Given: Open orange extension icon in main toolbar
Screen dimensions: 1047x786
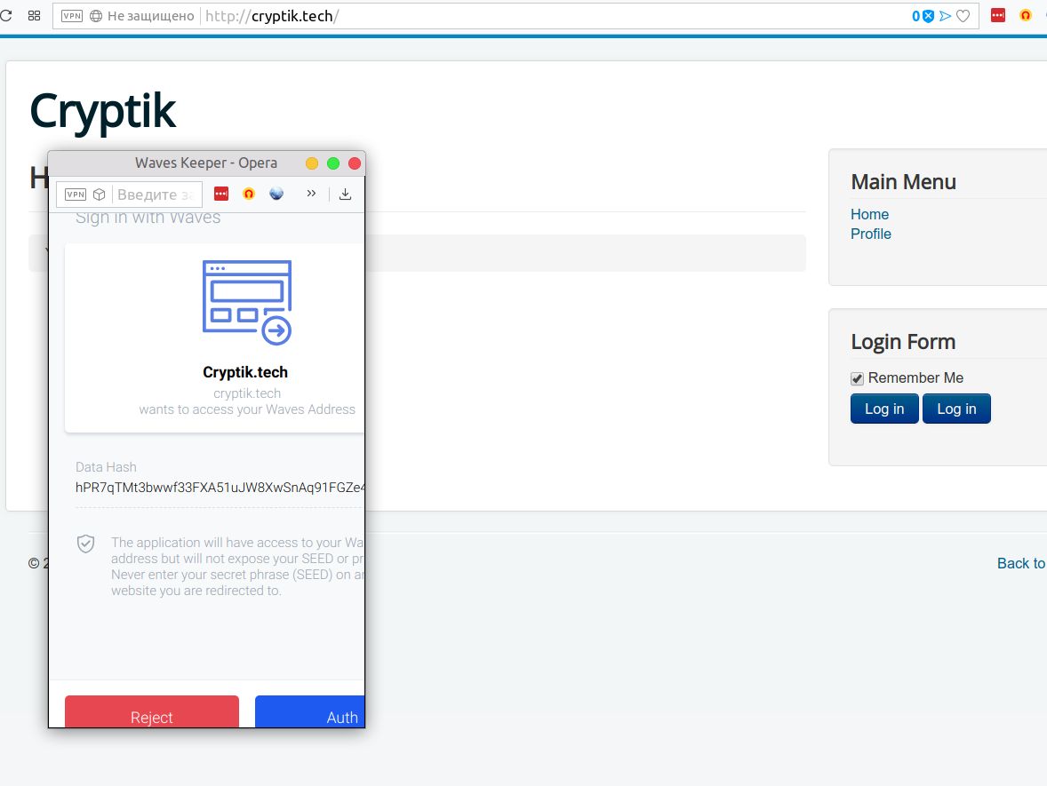Looking at the screenshot, I should [1026, 15].
